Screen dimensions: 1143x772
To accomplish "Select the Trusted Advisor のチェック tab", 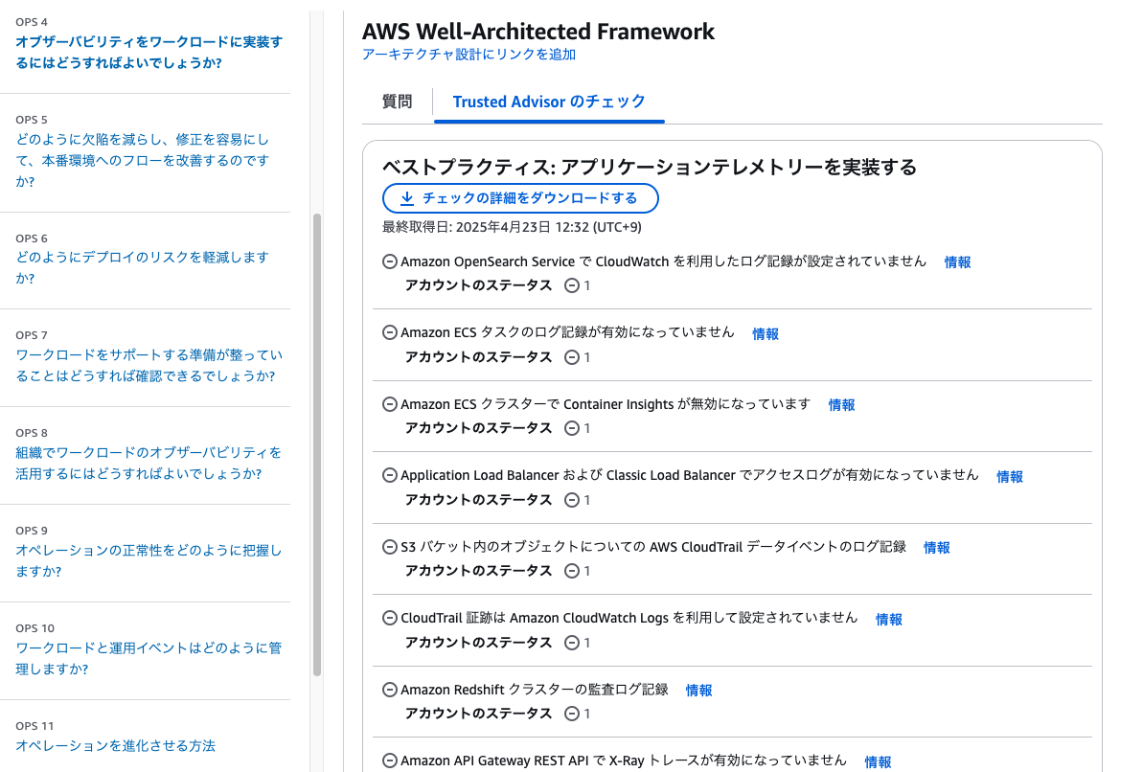I will point(549,102).
